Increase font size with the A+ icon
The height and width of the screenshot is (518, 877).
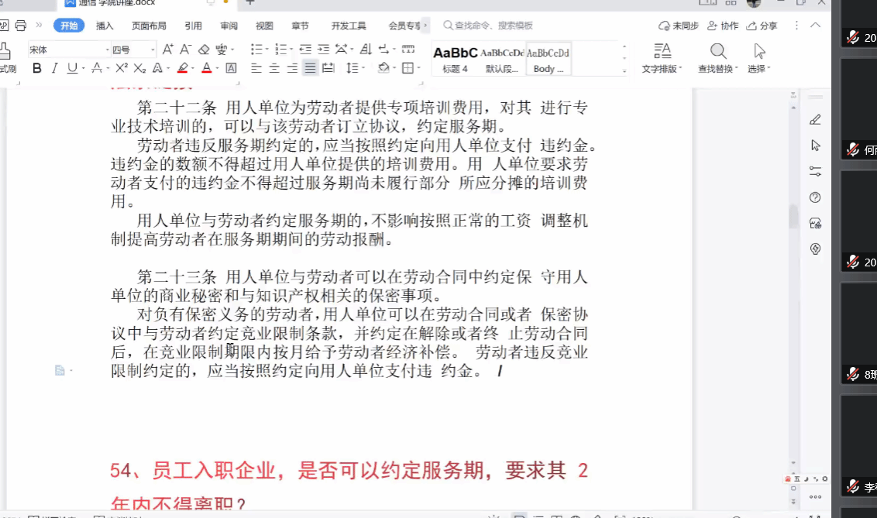click(x=168, y=50)
